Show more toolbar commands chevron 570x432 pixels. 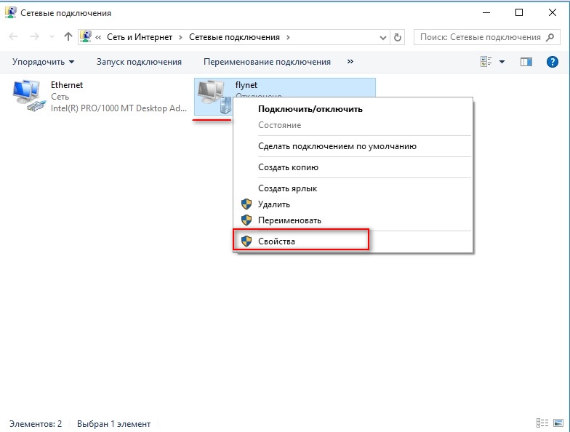tap(350, 61)
